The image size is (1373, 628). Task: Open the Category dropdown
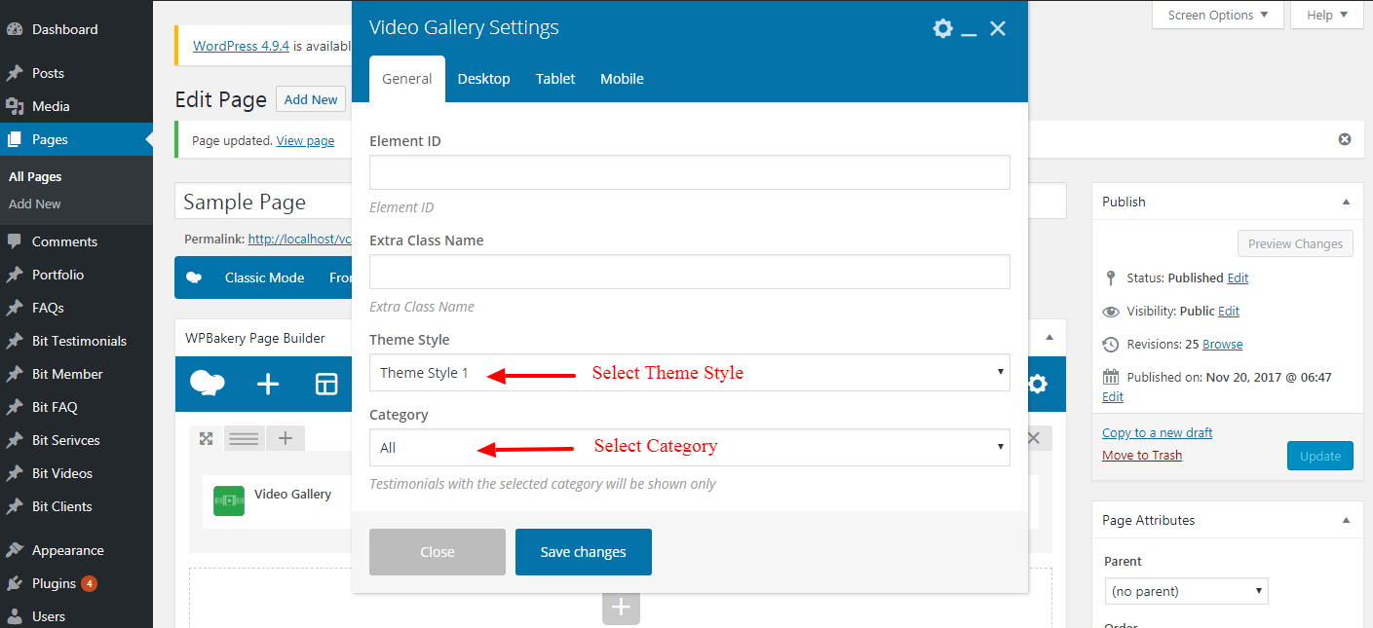click(x=689, y=447)
